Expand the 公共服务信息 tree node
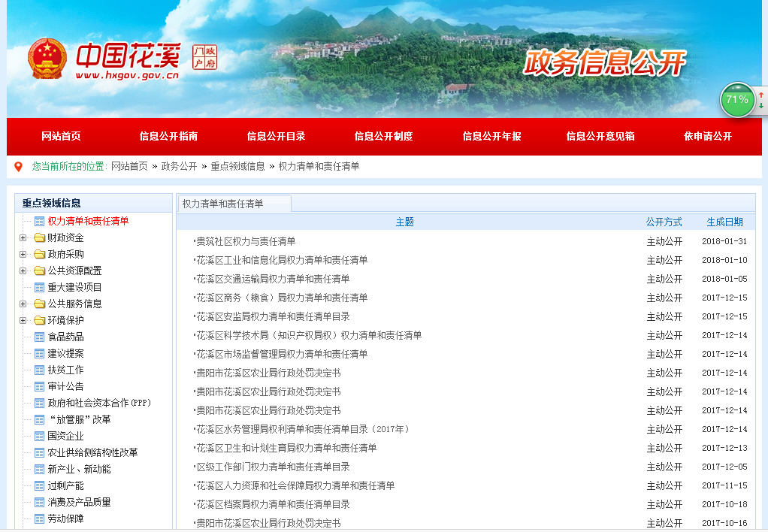Viewport: 768px width, 532px height. coord(23,304)
